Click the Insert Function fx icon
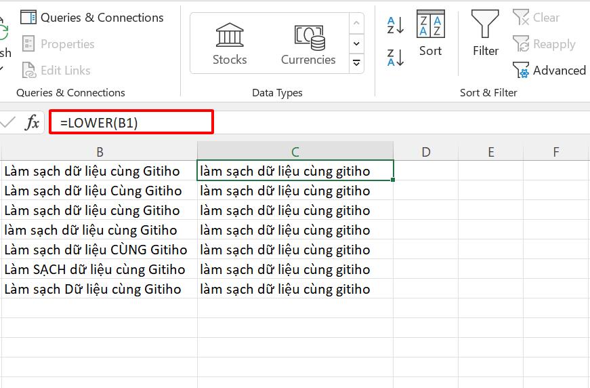Viewport: 590px width, 388px height. (x=32, y=123)
